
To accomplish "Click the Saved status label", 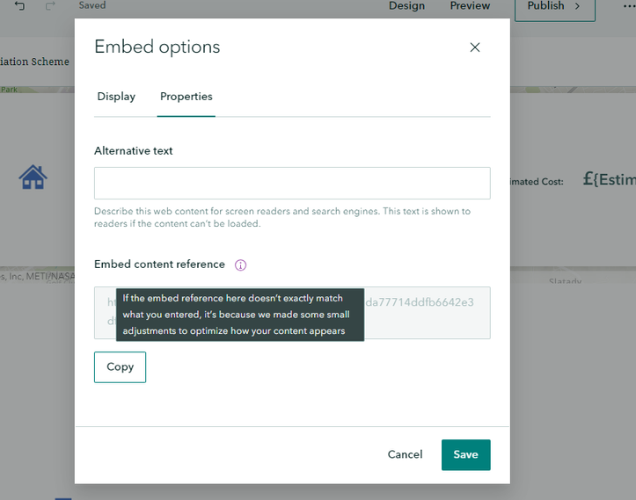I will (92, 5).
